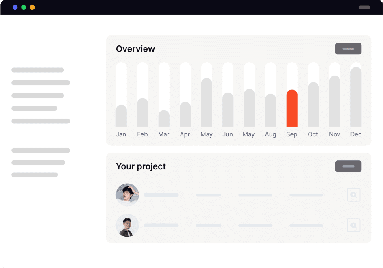The height and width of the screenshot is (268, 383).
Task: Click the Overview heading
Action: [135, 49]
